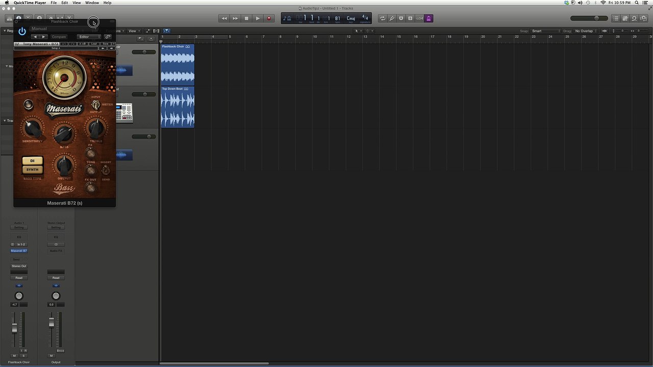Click the Bnce bounce button
The image size is (653, 367).
click(61, 351)
